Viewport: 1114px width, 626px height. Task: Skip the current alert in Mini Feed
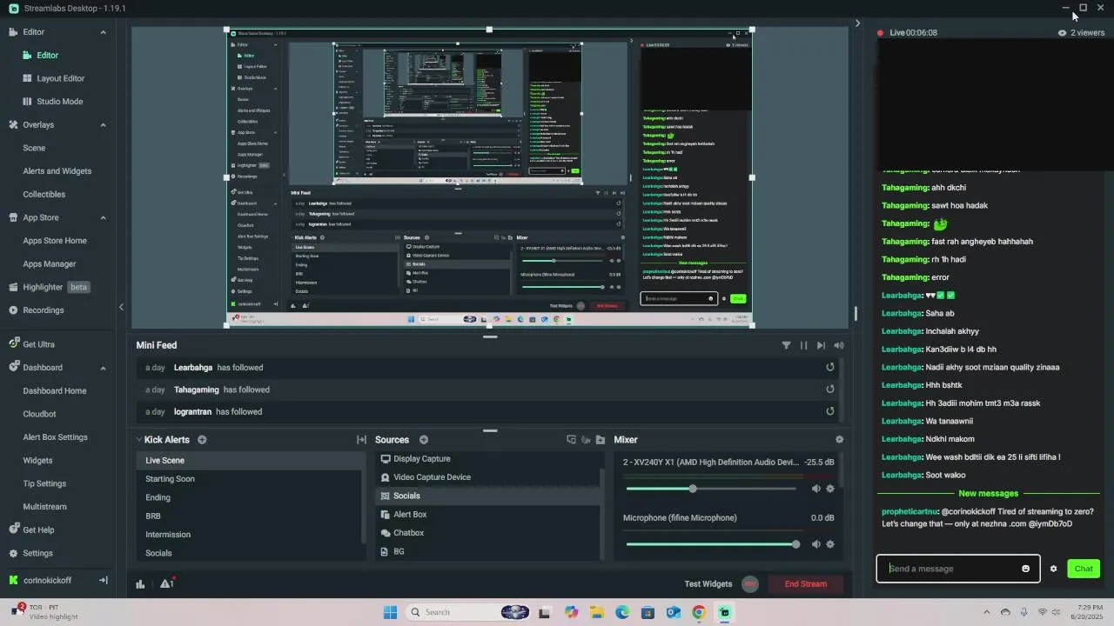[x=821, y=345]
